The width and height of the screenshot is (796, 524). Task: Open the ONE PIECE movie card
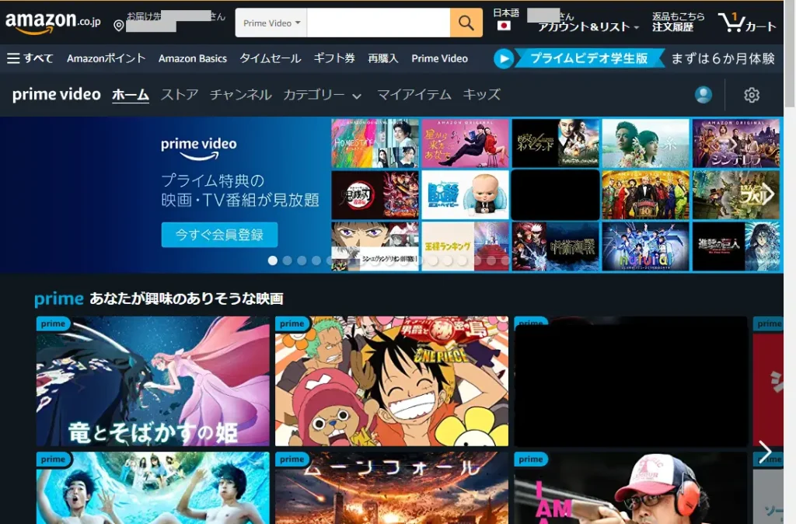click(392, 381)
